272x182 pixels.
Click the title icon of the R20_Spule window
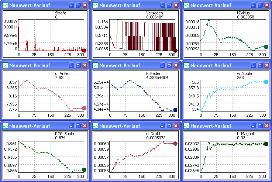[5, 126]
